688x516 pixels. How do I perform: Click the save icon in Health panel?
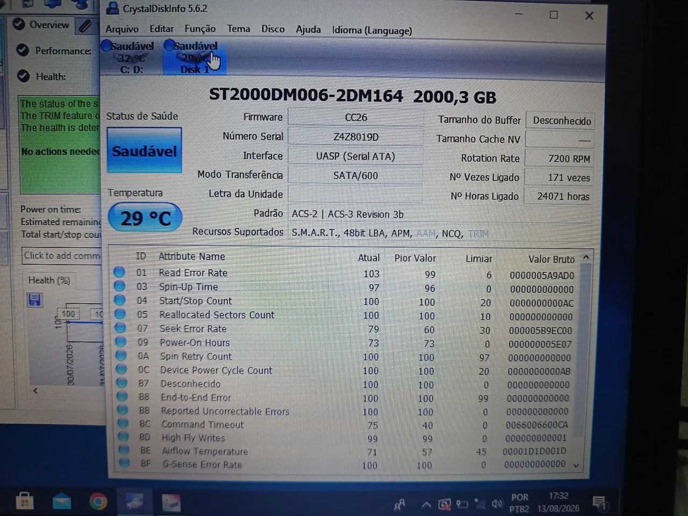34,300
